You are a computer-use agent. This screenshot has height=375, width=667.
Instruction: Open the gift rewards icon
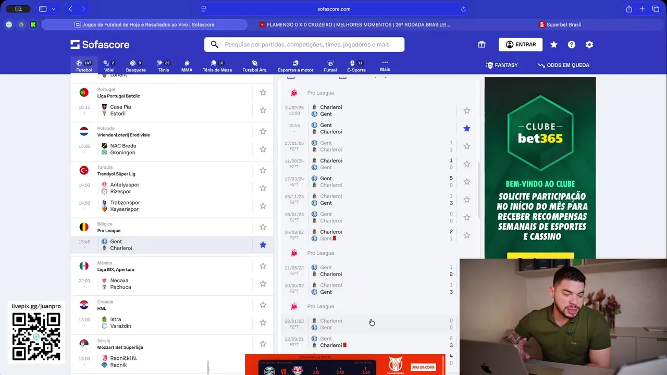[481, 44]
